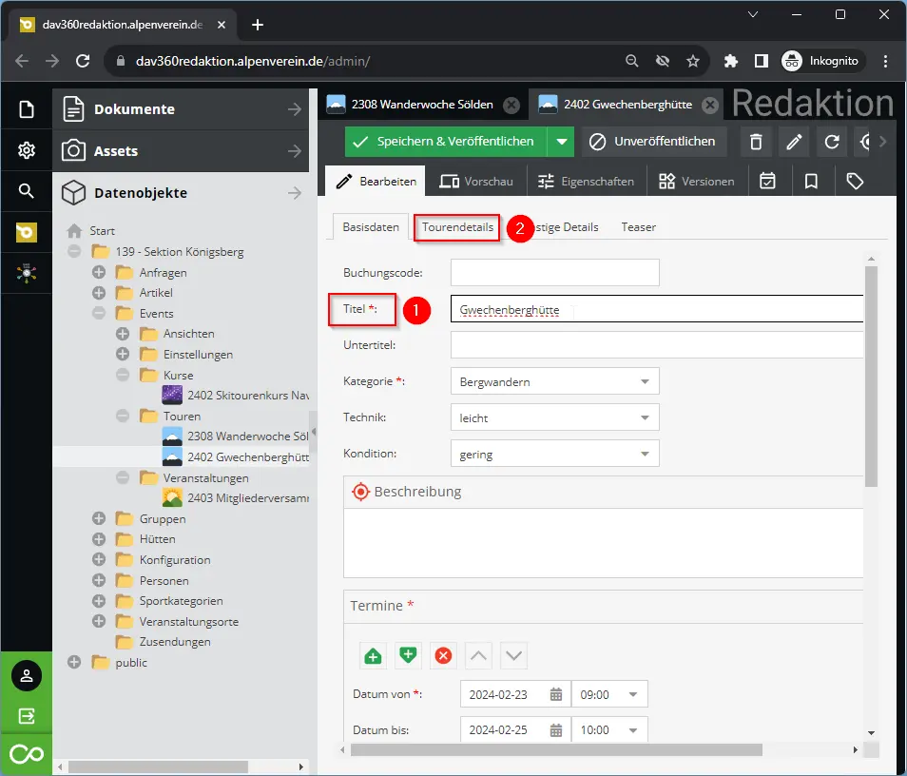Add a new Termine entry with green plus

[373, 655]
